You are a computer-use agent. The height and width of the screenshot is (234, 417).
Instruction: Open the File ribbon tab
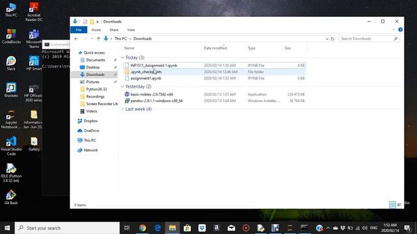pyautogui.click(x=79, y=30)
